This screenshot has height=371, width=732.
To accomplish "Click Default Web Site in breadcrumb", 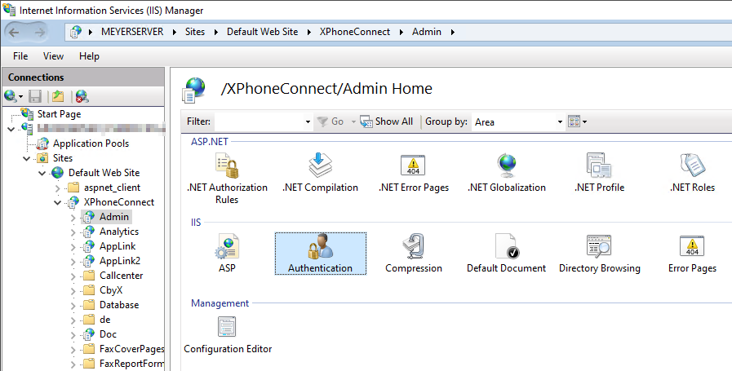I will point(263,32).
